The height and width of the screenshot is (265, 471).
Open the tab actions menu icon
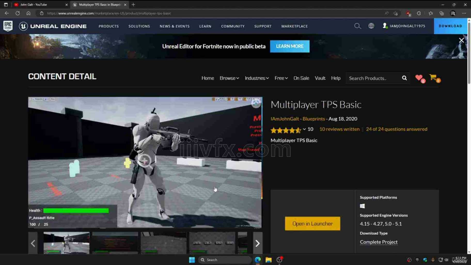coord(6,5)
